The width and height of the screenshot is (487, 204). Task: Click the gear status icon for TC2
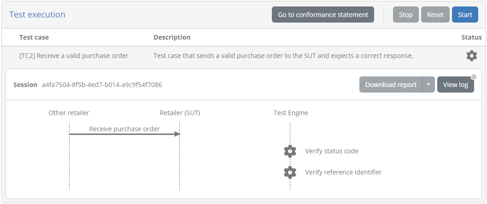(471, 56)
